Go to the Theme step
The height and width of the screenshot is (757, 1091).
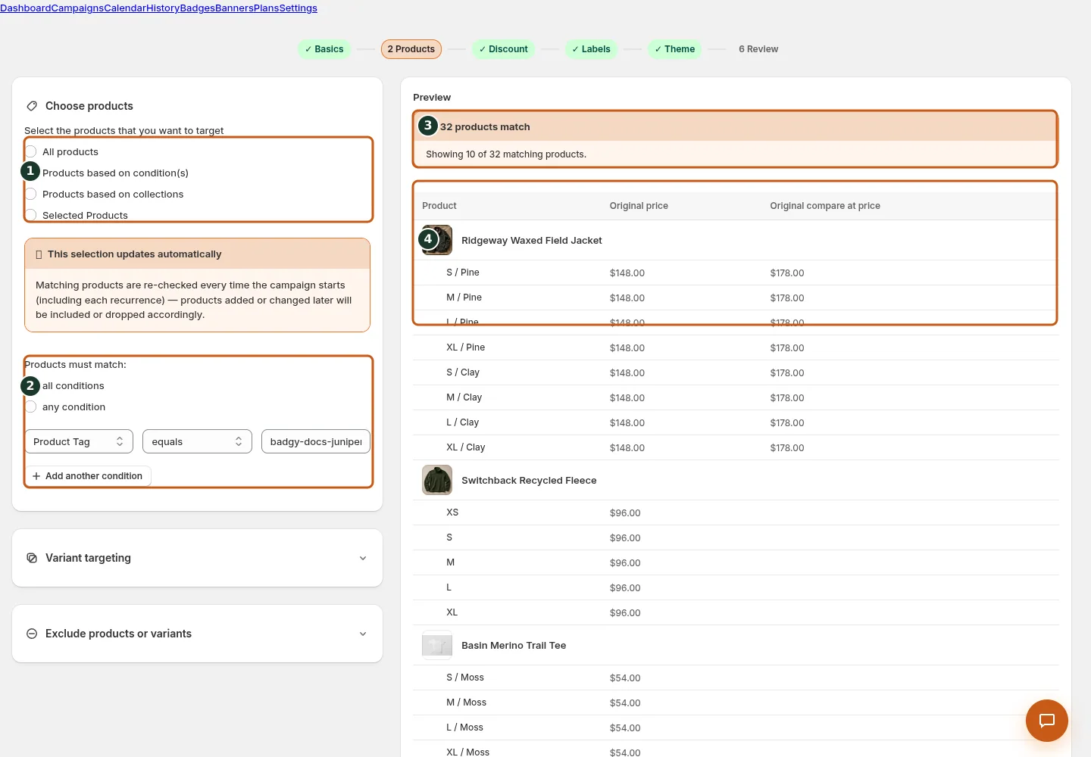tap(675, 49)
